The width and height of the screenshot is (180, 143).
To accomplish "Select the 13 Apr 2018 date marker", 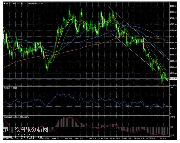I will pos(115,138).
